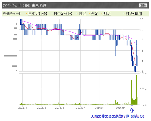Click the longest gray price-volume bar
Image resolution: width=151 pixels, height=121 pixels.
(x=11, y=56)
